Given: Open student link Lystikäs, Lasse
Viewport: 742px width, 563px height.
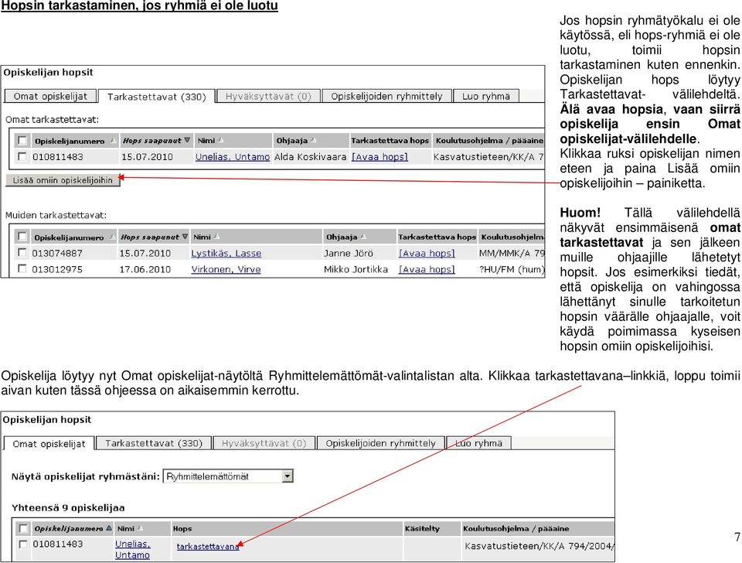Looking at the screenshot, I should 226,254.
